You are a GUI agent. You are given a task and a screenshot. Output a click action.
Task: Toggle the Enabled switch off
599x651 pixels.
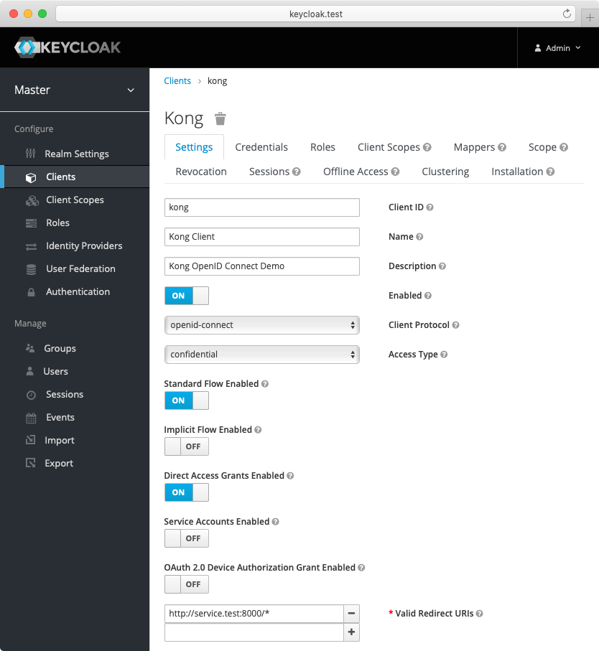click(187, 296)
